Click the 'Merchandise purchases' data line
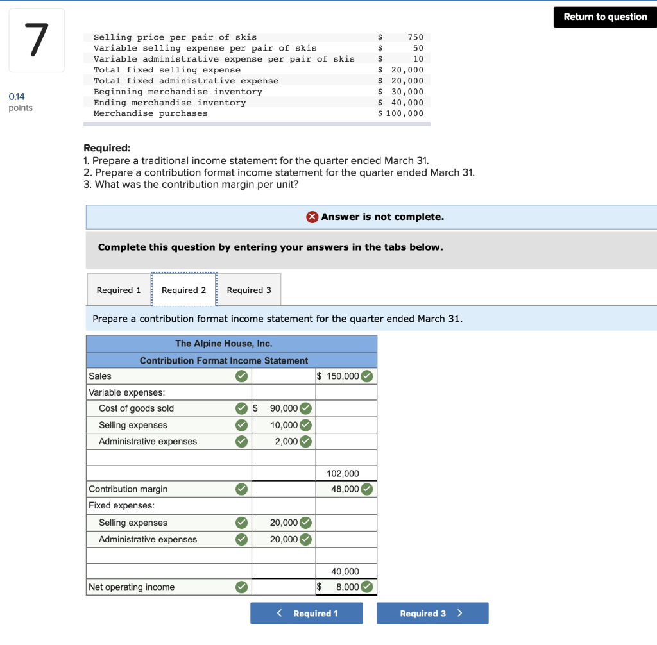The image size is (657, 645). tap(257, 113)
